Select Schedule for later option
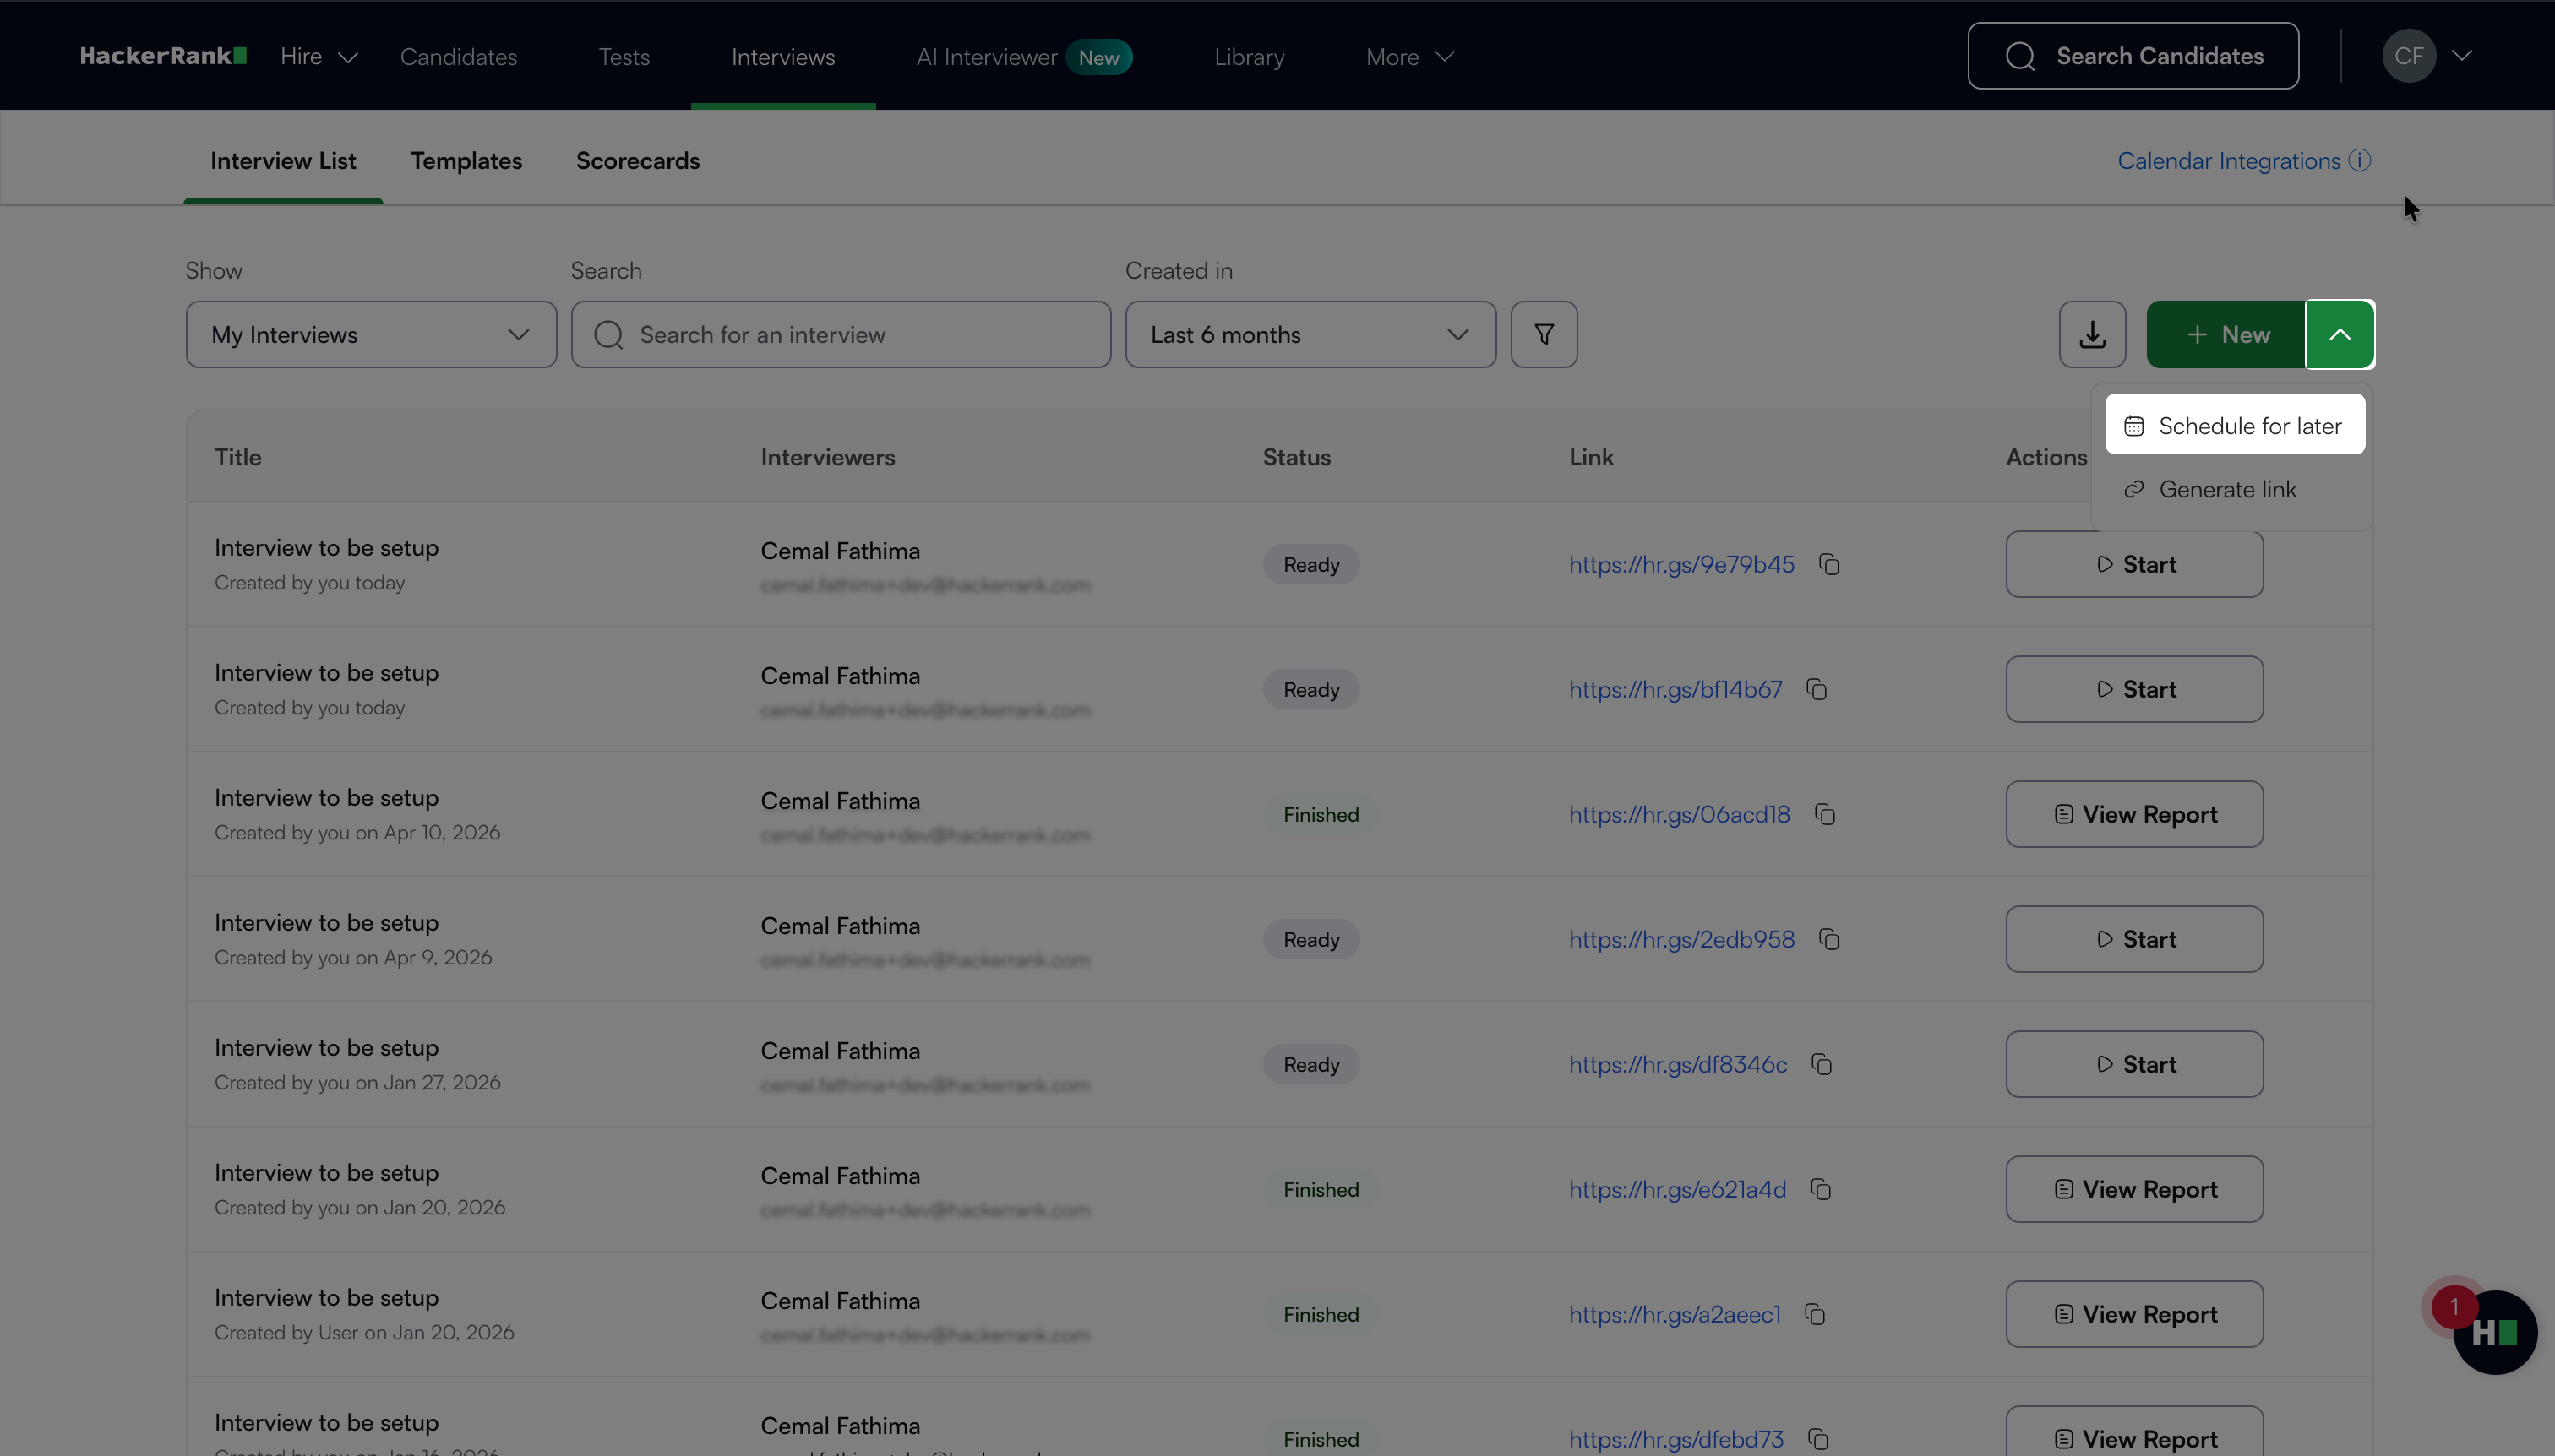The width and height of the screenshot is (2555, 1456). coord(2234,426)
